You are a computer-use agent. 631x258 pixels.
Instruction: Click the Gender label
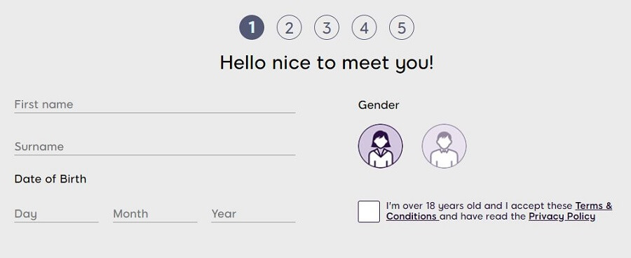click(379, 105)
